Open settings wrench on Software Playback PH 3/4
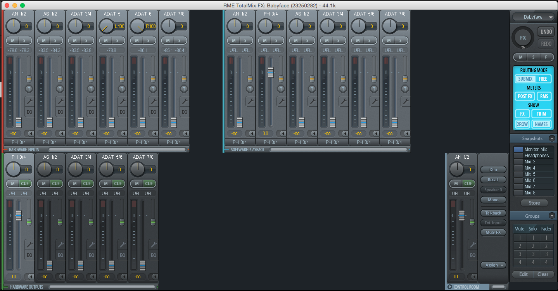This screenshot has width=558, height=291. (x=282, y=101)
